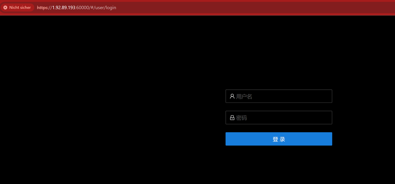
Task: Click the 'Nicht sicher' security warning badge
Action: point(17,8)
